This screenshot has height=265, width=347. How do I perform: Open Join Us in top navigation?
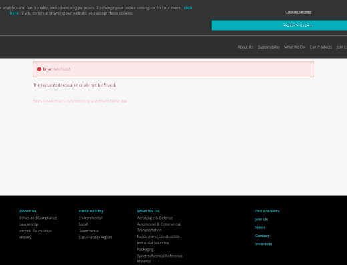(x=342, y=47)
